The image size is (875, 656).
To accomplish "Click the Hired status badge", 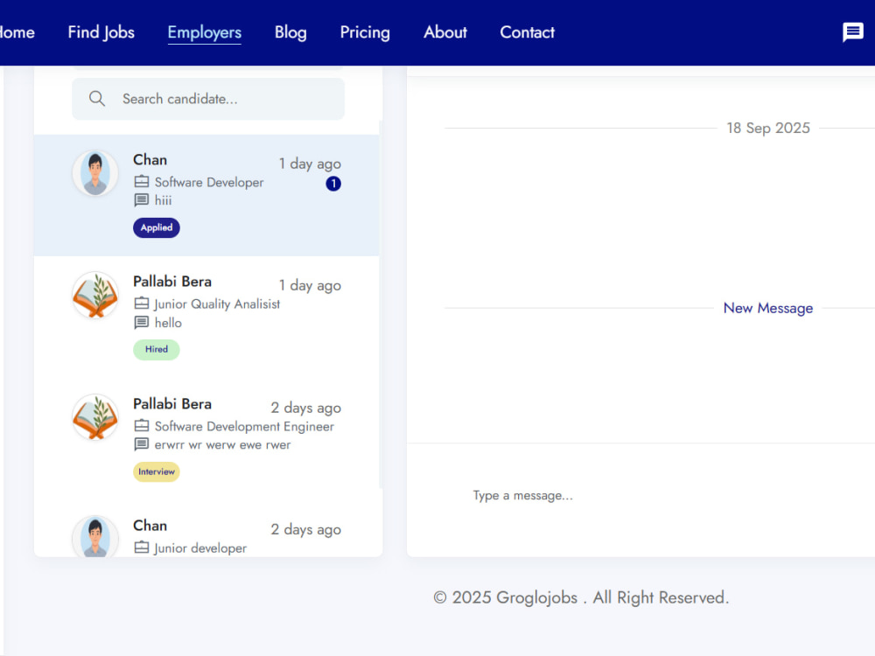I will tap(157, 349).
